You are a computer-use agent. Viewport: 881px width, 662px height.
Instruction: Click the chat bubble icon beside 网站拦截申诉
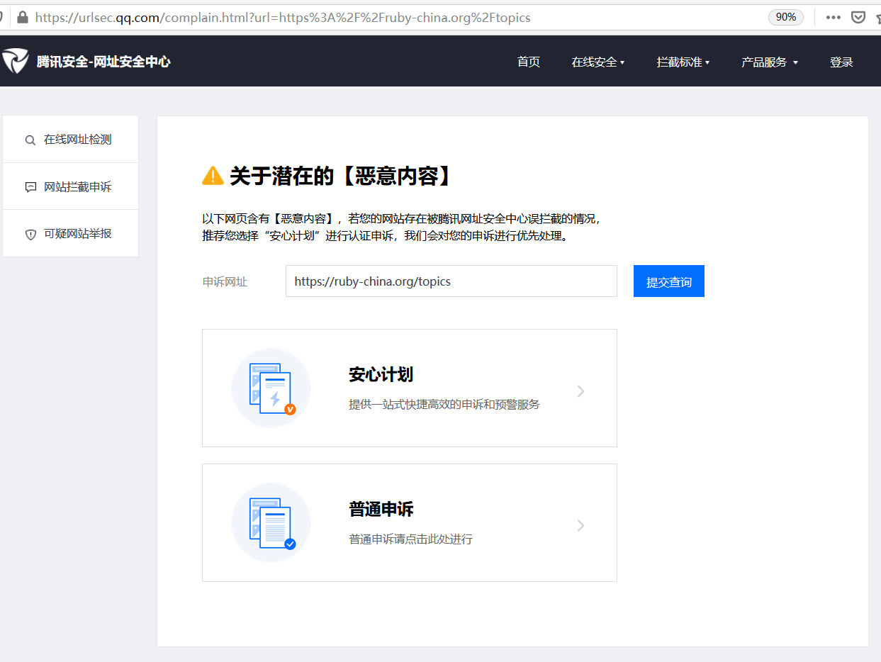click(x=30, y=187)
